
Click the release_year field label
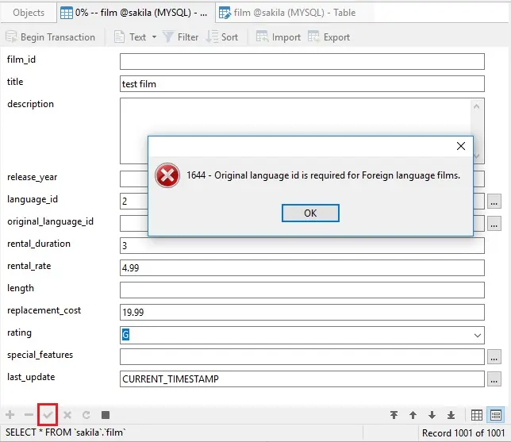pos(33,177)
